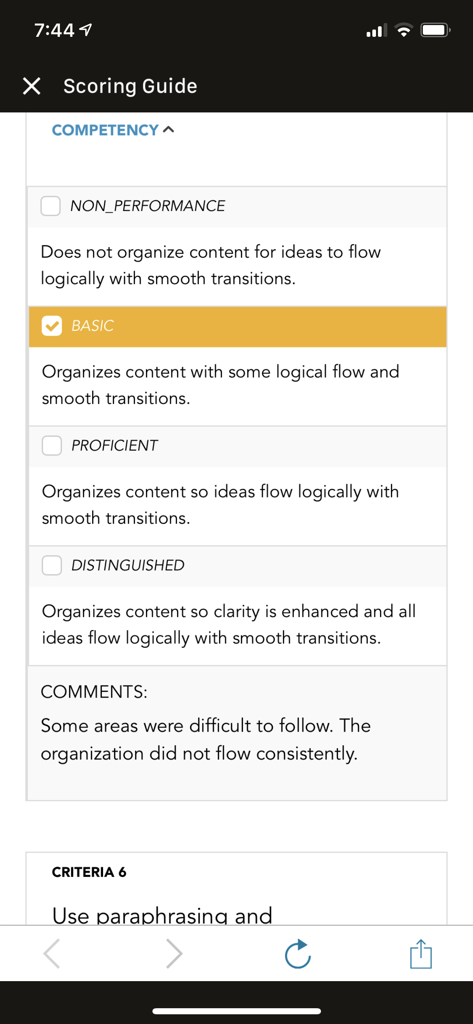Image resolution: width=473 pixels, height=1024 pixels.
Task: Tap the location arrow by the time
Action: [85, 30]
